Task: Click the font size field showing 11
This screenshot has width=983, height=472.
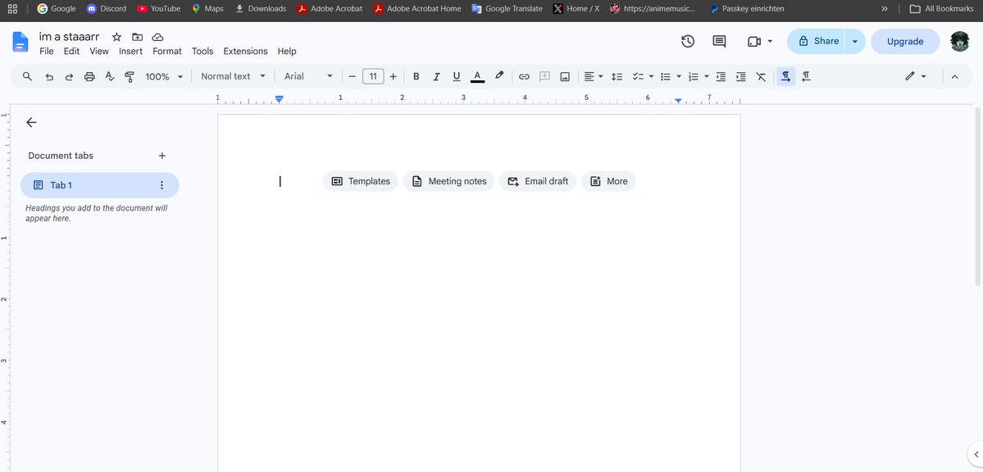Action: 373,76
